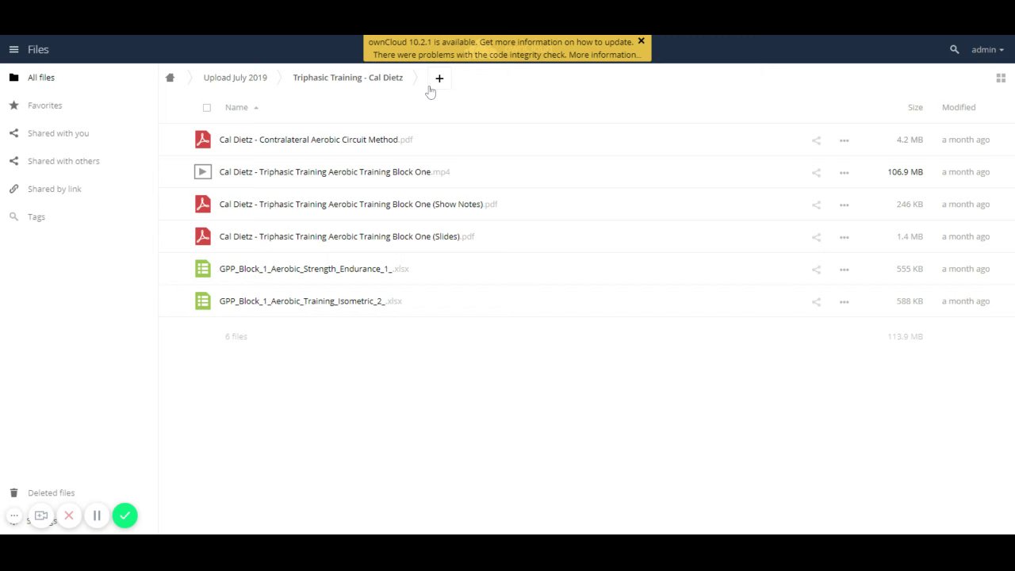The height and width of the screenshot is (571, 1015).
Task: Click the search magnifier icon
Action: click(954, 49)
